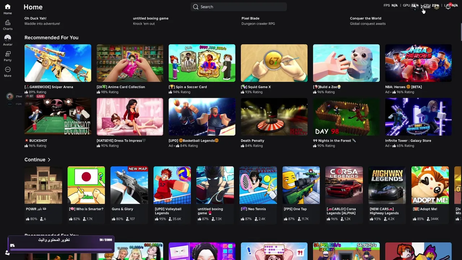This screenshot has height=260, width=462.
Task: Open Anime Card Collection thumbnail
Action: click(x=130, y=63)
